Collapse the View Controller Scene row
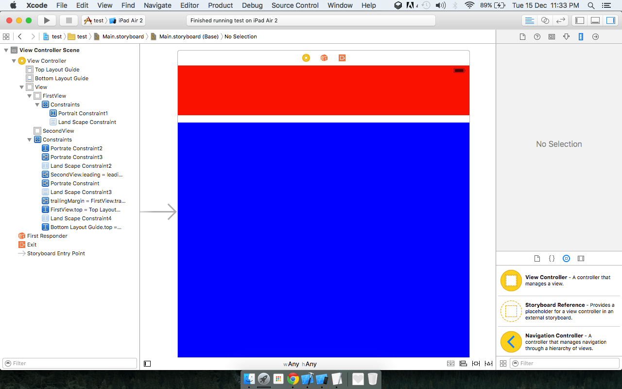Screen dimensions: 622x389 (x=6, y=50)
